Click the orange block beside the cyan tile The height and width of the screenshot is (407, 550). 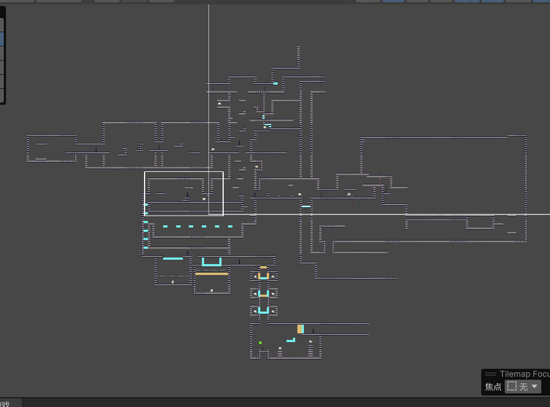point(300,329)
